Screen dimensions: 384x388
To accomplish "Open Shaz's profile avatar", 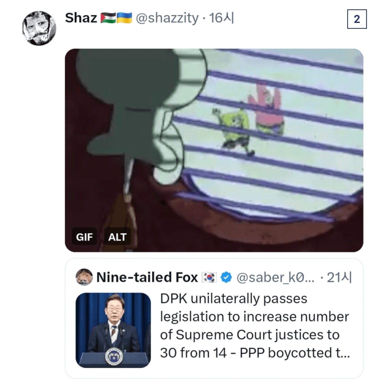I will pyautogui.click(x=39, y=28).
